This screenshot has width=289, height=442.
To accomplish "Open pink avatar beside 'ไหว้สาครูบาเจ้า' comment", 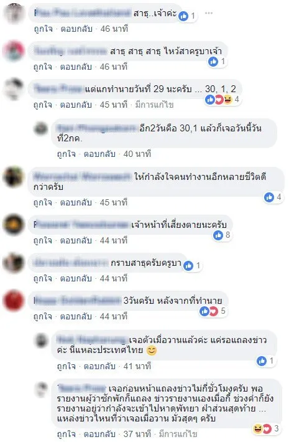I will coord(14,51).
